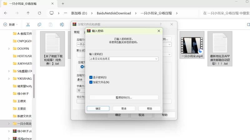250x140 pixels.
Task: Navigate back with the Back arrow
Action: click(6, 13)
